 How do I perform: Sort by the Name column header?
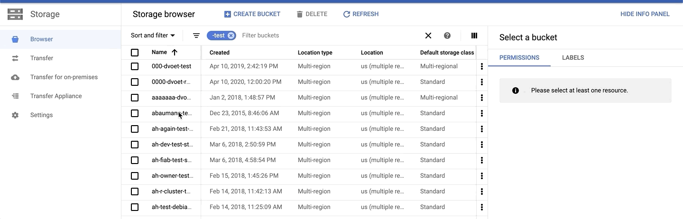165,53
